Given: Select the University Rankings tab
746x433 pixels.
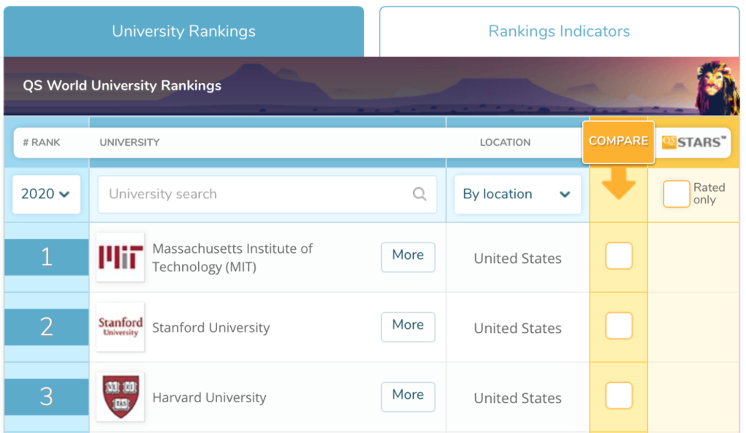Looking at the screenshot, I should pos(184,31).
